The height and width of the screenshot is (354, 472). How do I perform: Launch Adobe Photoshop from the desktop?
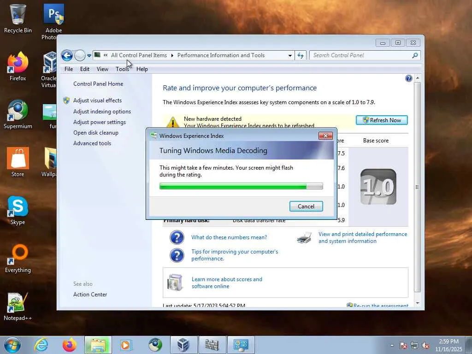coord(53,21)
